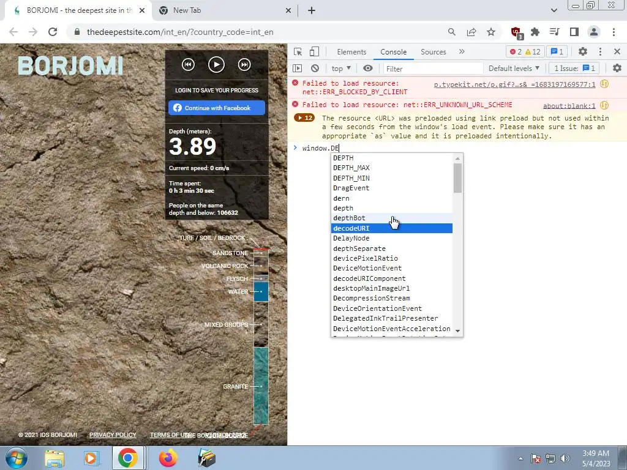Select the Console tab
The height and width of the screenshot is (470, 627).
pyautogui.click(x=394, y=52)
